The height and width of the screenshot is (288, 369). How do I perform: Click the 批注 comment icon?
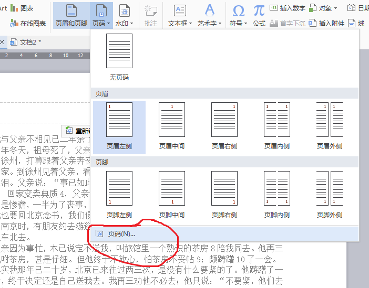tap(151, 16)
